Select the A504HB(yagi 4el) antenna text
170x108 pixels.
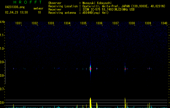95,13
